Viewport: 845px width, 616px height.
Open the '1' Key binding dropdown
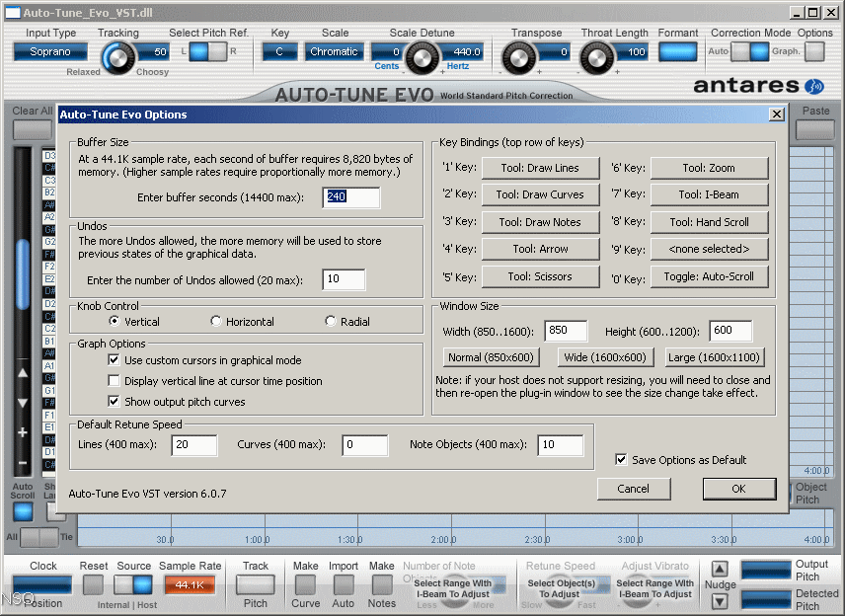tap(539, 168)
